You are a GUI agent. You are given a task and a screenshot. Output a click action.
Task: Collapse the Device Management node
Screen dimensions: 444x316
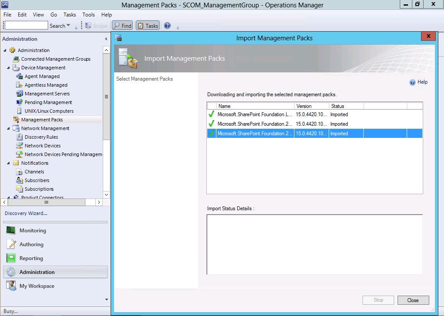point(9,68)
